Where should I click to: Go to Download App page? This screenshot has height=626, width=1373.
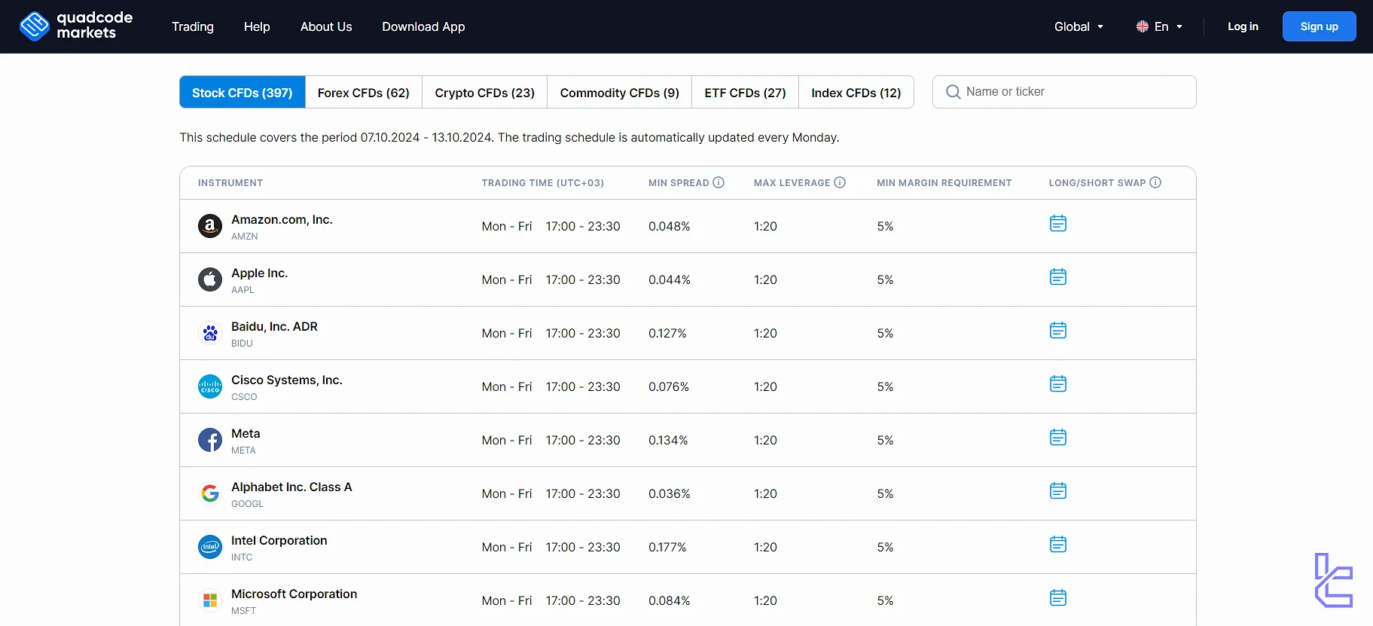pos(423,26)
